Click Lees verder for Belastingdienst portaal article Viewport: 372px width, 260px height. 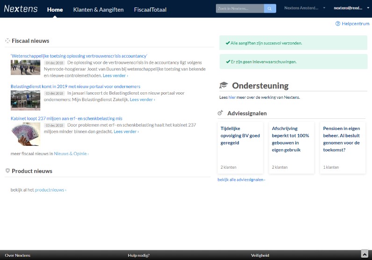(x=143, y=100)
